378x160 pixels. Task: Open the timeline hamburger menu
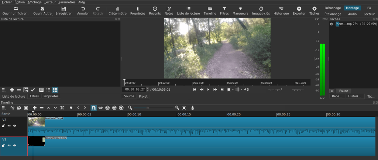(x=4, y=108)
